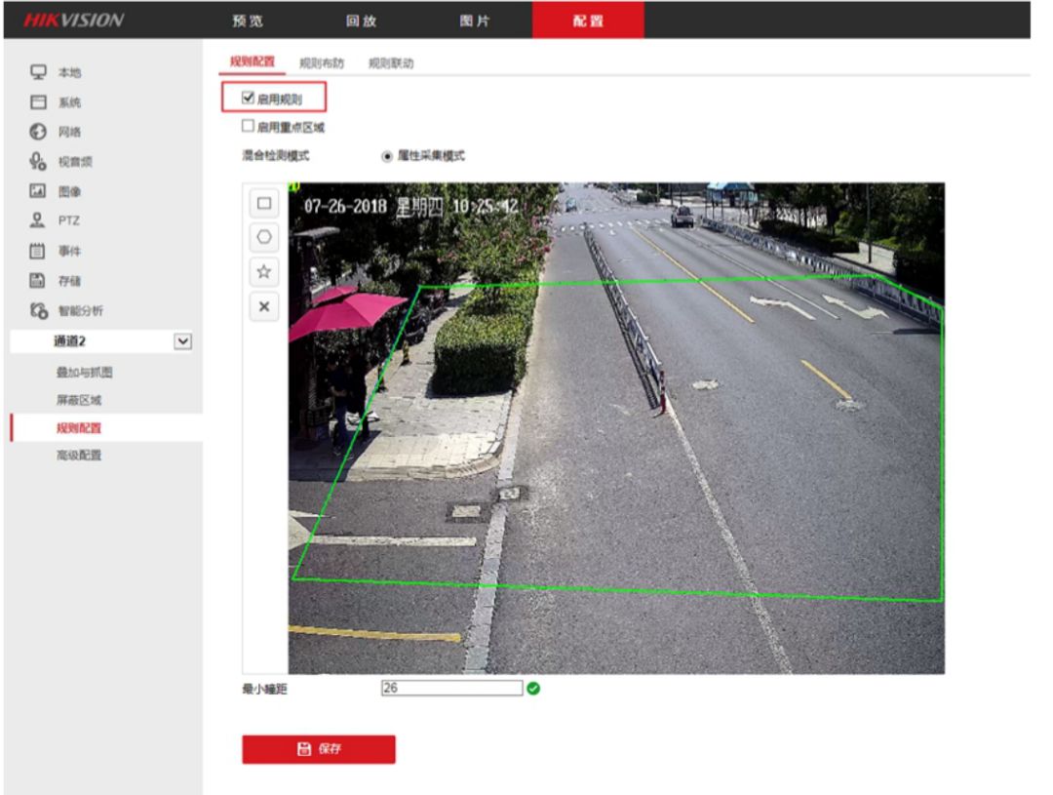1053x795 pixels.
Task: Go to PTZ settings
Action: [68, 220]
